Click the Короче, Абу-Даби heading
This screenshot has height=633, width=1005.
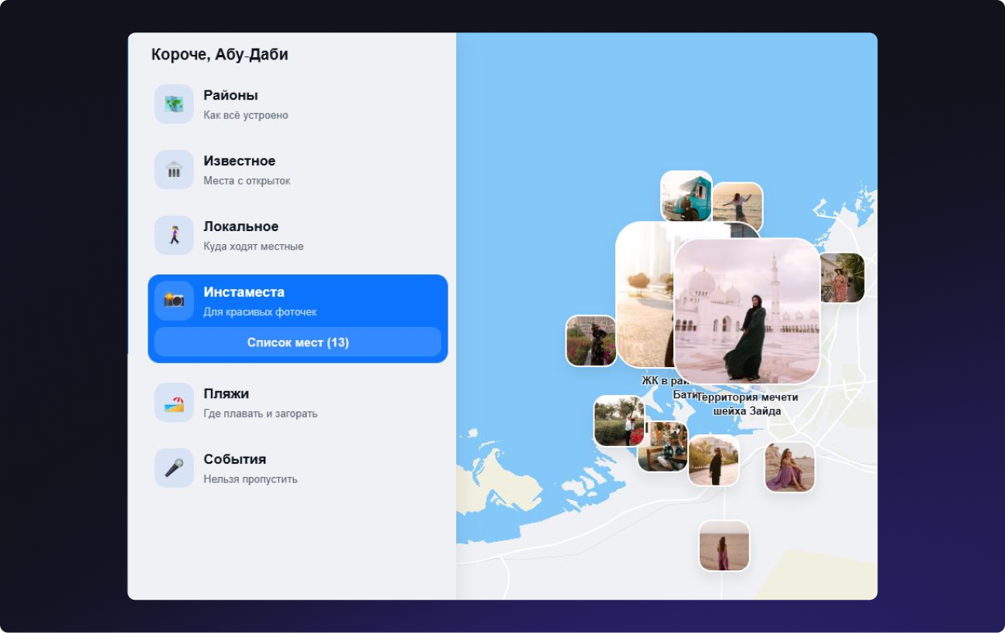(220, 55)
